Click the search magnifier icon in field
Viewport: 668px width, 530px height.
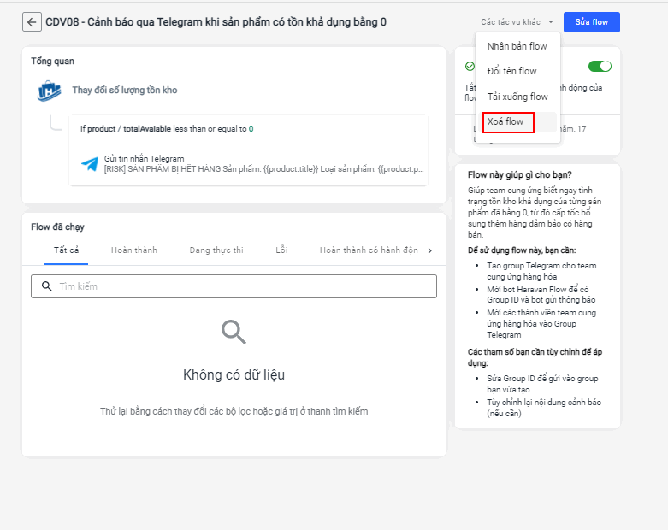coord(46,286)
